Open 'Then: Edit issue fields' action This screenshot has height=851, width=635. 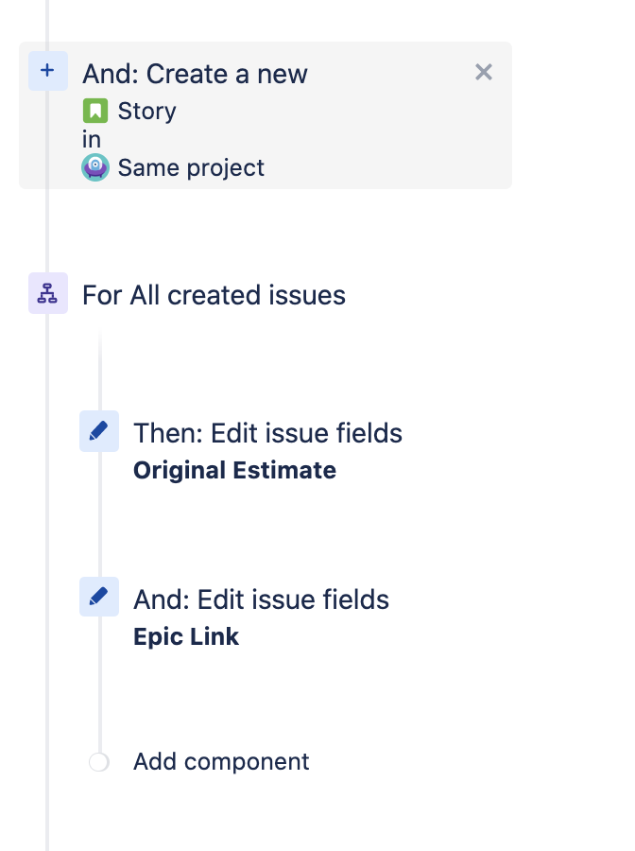267,433
